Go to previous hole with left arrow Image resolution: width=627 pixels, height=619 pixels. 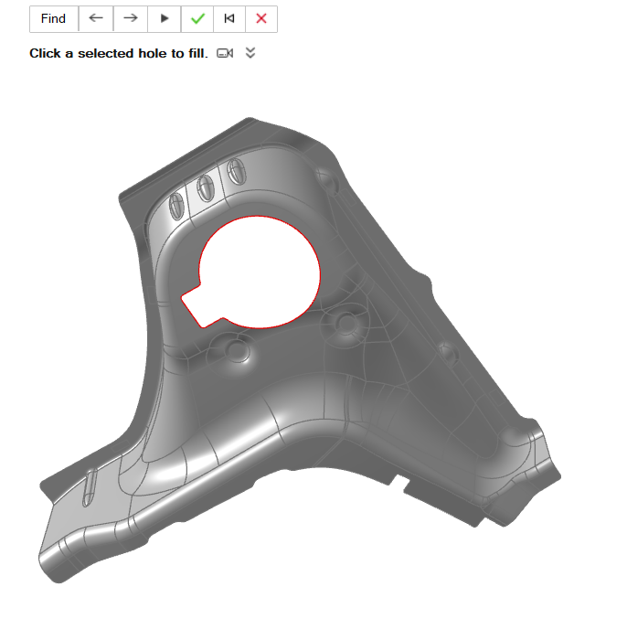tap(96, 19)
